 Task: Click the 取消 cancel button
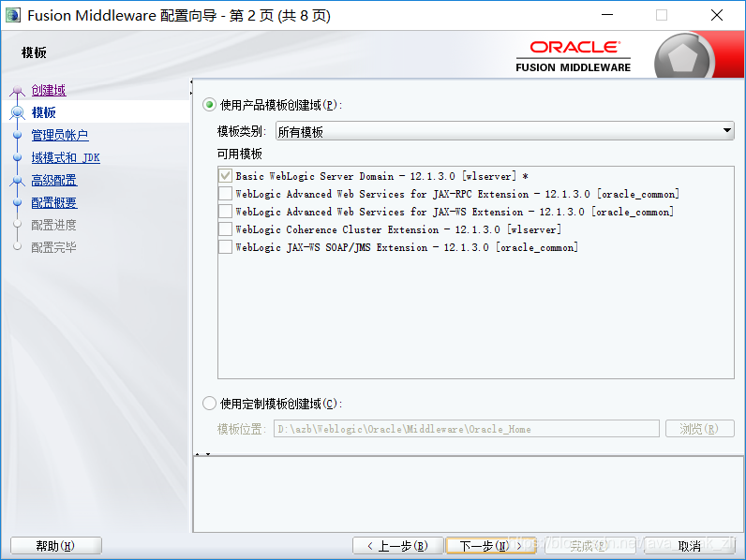(x=690, y=546)
